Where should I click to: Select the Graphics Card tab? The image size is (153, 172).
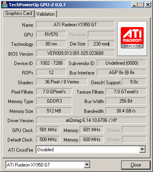click(19, 13)
